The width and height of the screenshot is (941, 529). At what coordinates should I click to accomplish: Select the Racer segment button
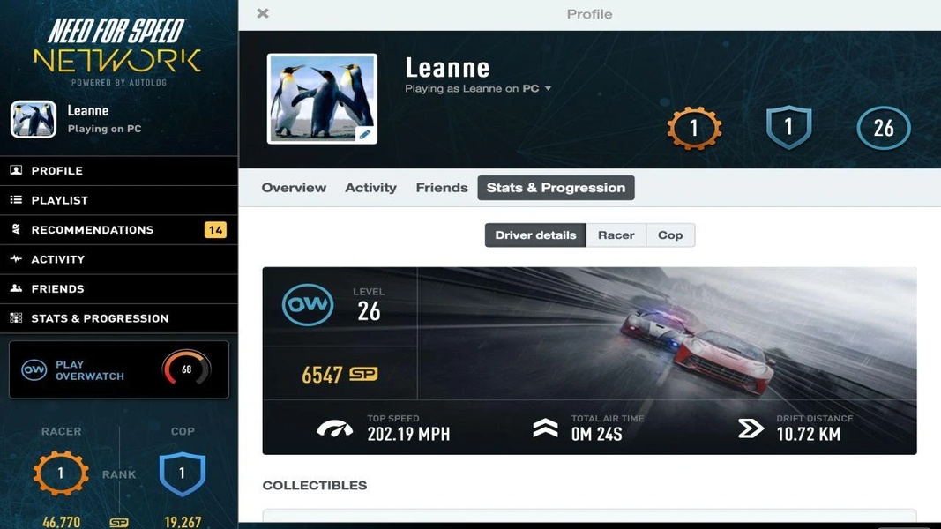[x=616, y=235]
